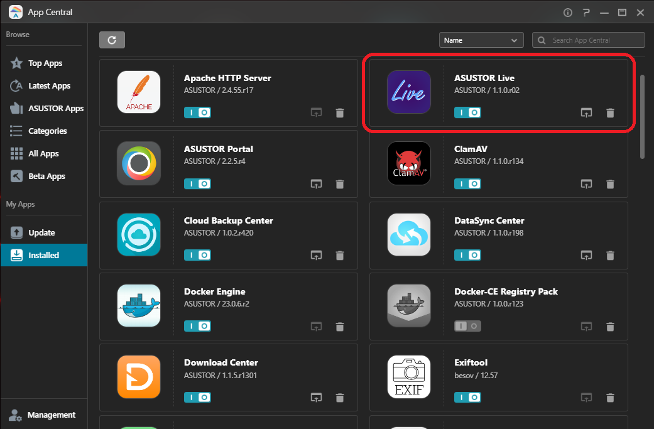654x429 pixels.
Task: Toggle Apache HTTP Server on/off switch
Action: point(197,112)
